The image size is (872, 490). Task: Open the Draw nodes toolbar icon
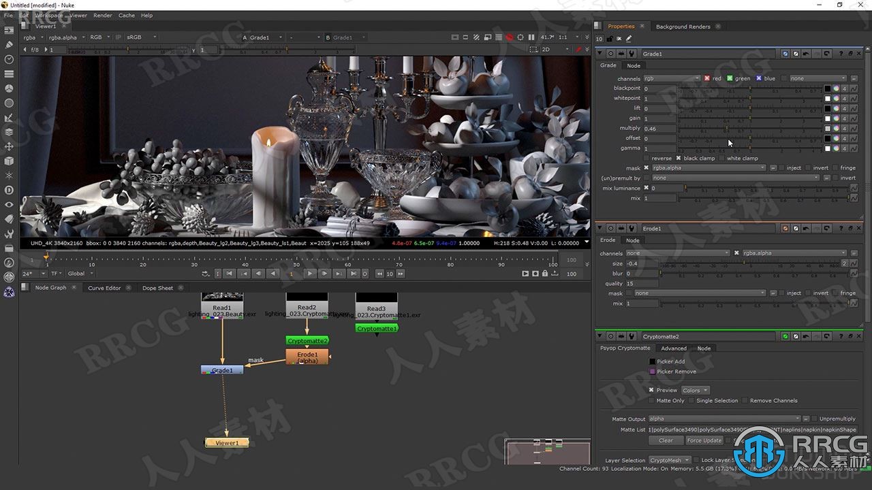9,45
